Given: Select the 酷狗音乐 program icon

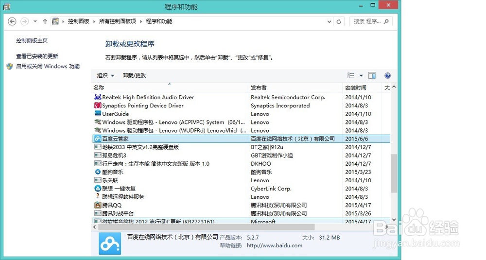Looking at the screenshot, I should [x=98, y=172].
